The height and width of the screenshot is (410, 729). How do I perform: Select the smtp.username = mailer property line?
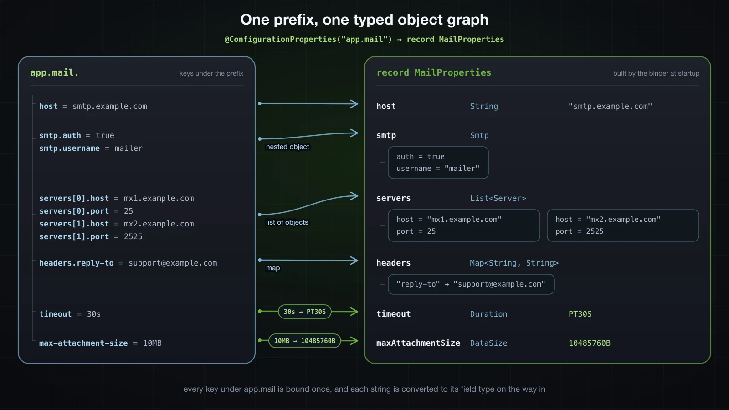(x=91, y=148)
